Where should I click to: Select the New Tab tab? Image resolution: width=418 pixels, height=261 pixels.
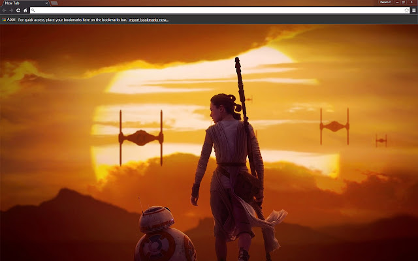click(25, 3)
